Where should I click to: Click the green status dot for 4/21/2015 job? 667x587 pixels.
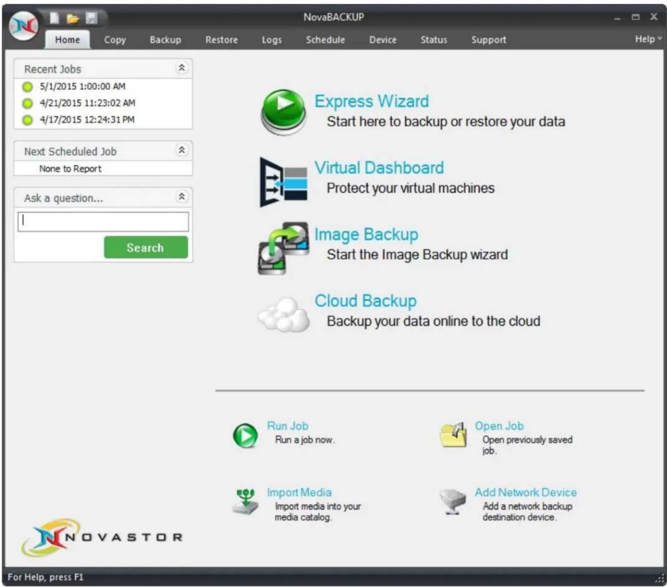[27, 103]
